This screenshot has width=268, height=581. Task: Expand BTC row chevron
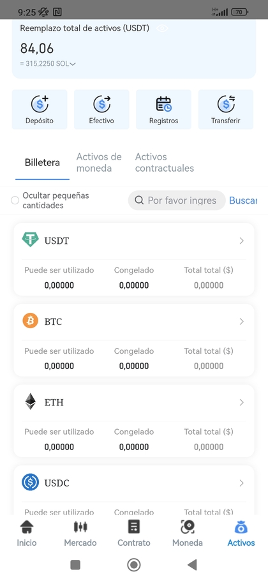click(x=241, y=322)
